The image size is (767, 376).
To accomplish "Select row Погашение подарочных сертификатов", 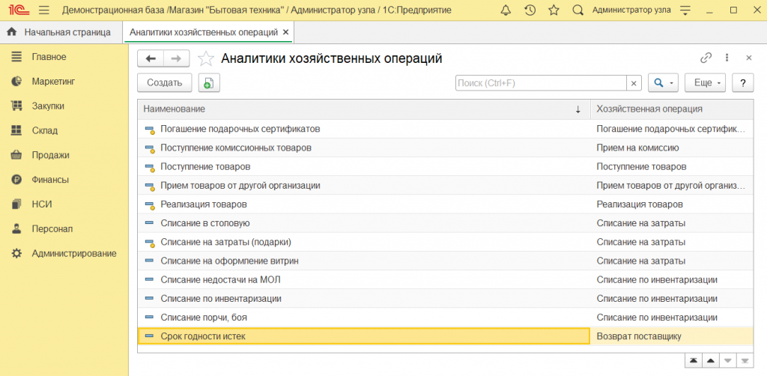I will (445, 129).
